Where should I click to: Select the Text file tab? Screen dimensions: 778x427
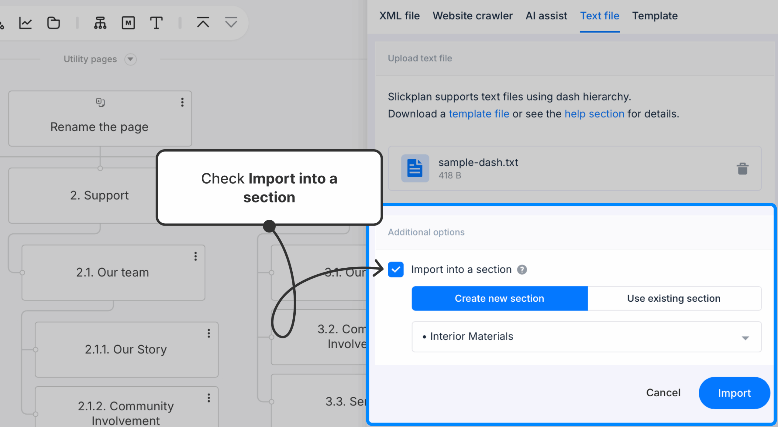(x=600, y=16)
